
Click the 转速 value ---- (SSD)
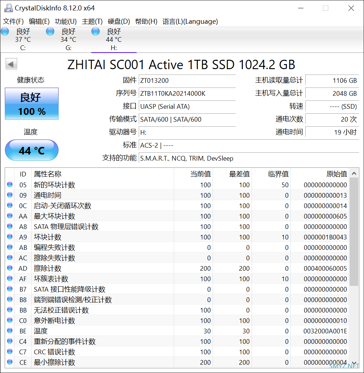pos(332,106)
